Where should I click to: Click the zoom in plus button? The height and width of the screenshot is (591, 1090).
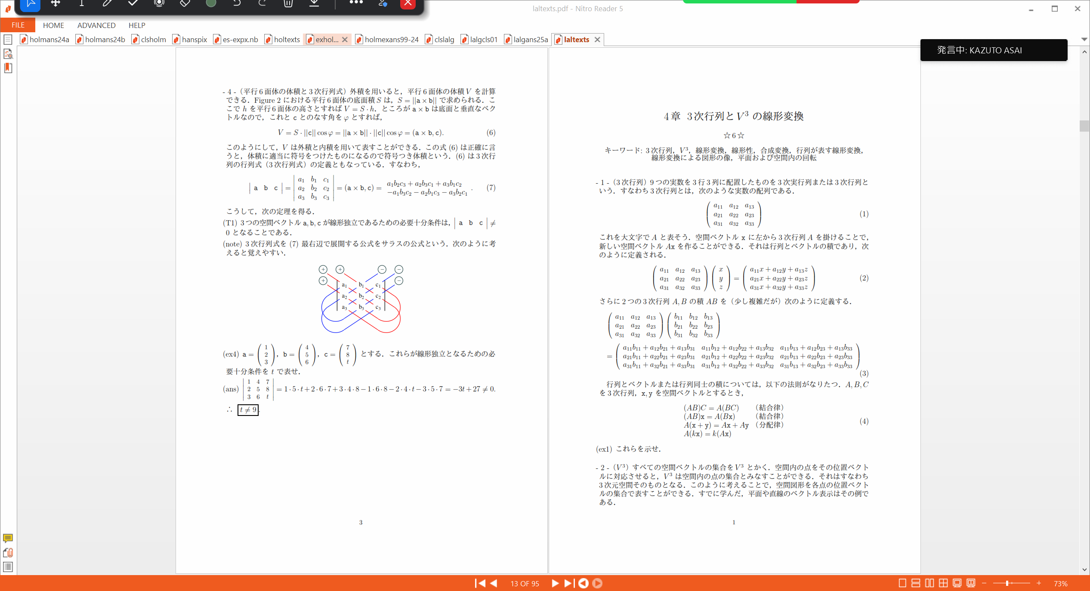1039,583
